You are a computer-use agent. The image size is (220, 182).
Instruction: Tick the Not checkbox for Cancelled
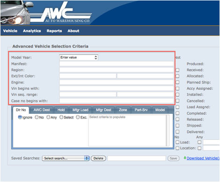[x=177, y=101]
